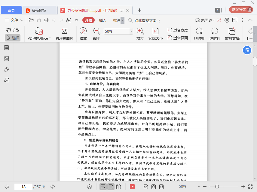Screen dimensions: 257x192
Task: Toggle eye protection mode icon
Action: [90, 187]
